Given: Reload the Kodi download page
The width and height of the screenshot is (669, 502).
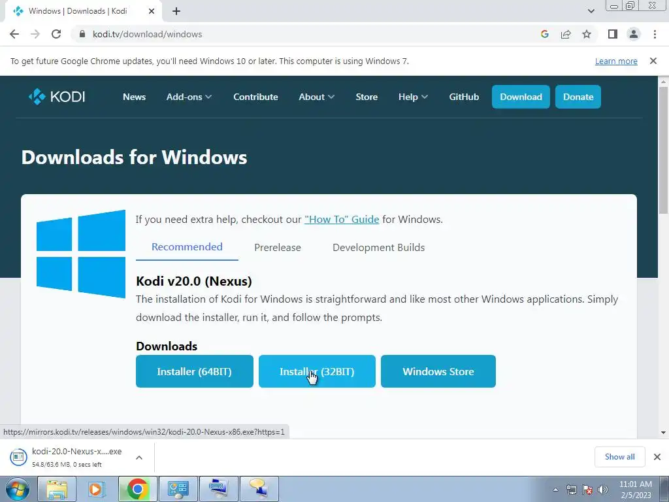Looking at the screenshot, I should tap(56, 34).
